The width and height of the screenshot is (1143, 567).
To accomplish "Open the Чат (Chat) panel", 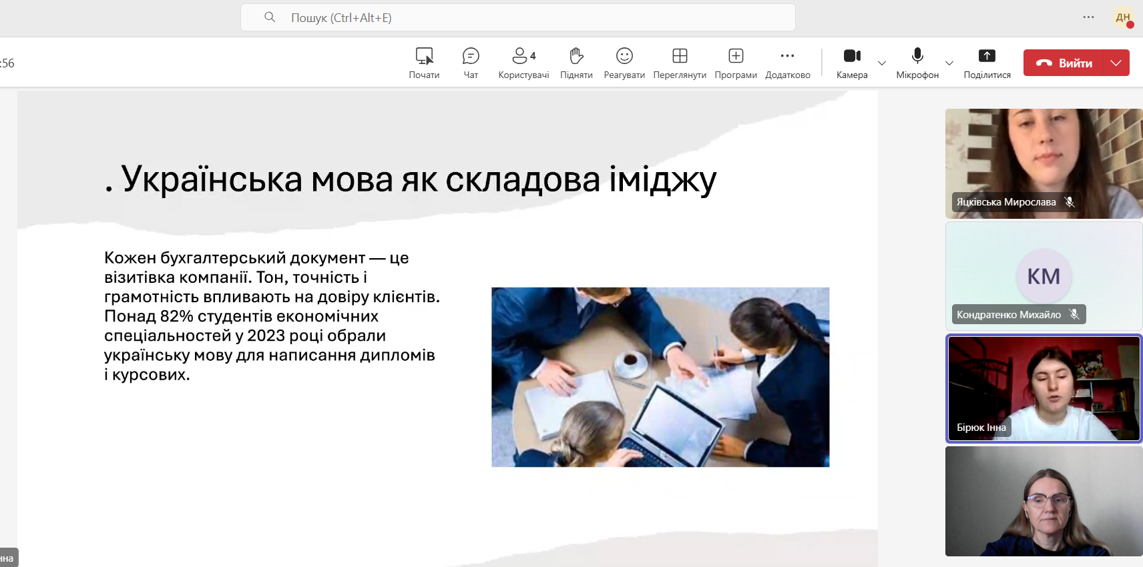I will [471, 63].
